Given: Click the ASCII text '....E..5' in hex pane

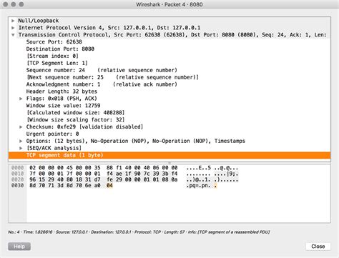Looking at the screenshot, I should click(198, 168).
